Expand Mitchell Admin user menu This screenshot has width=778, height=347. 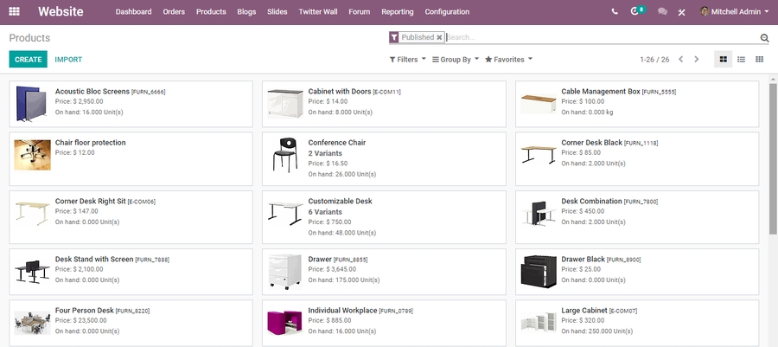[x=737, y=11]
